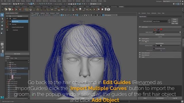Viewport: 184px width, 103px height.
Task: Select the arrow Select tool in toolbox
Action: pyautogui.click(x=2, y=15)
